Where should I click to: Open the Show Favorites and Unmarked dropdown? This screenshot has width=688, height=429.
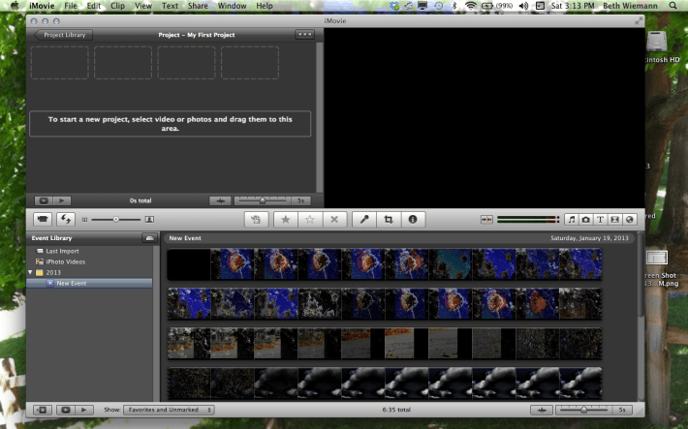(170, 410)
